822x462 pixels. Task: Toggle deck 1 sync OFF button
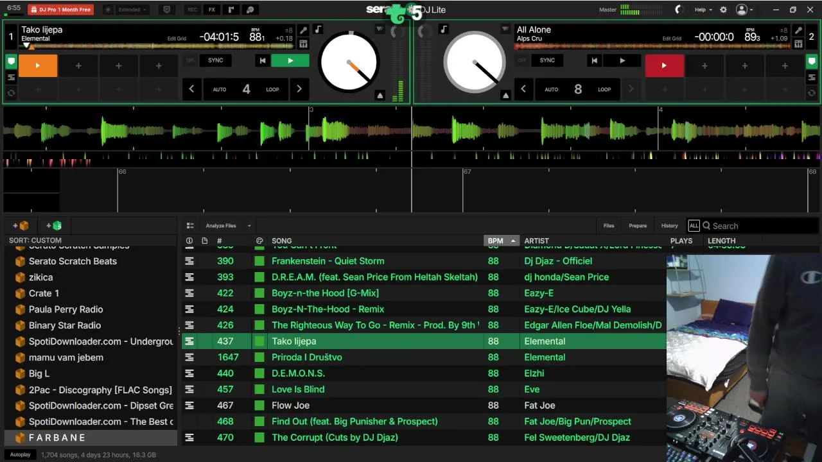coord(190,60)
